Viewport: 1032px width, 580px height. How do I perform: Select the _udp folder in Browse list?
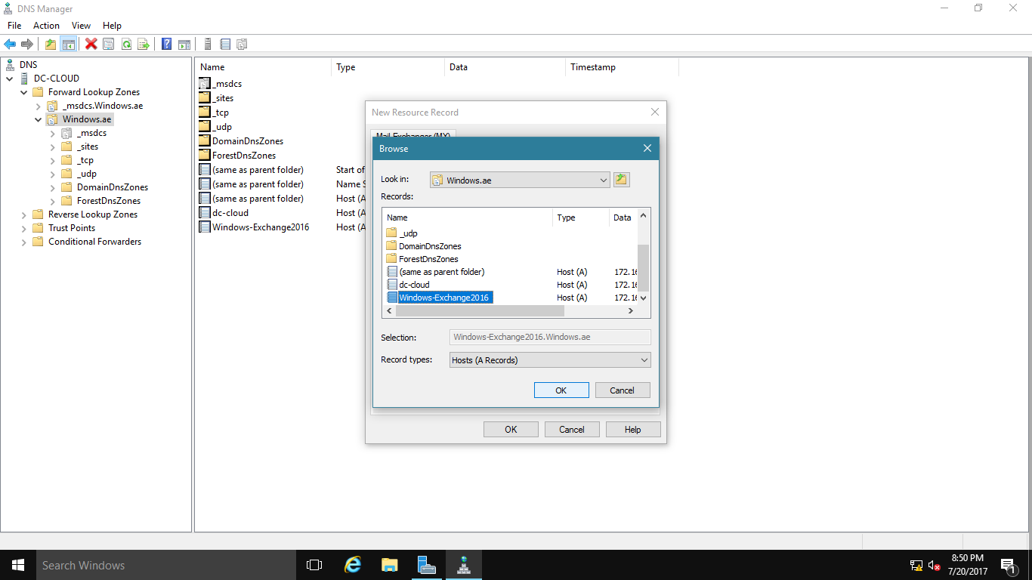[x=409, y=233]
